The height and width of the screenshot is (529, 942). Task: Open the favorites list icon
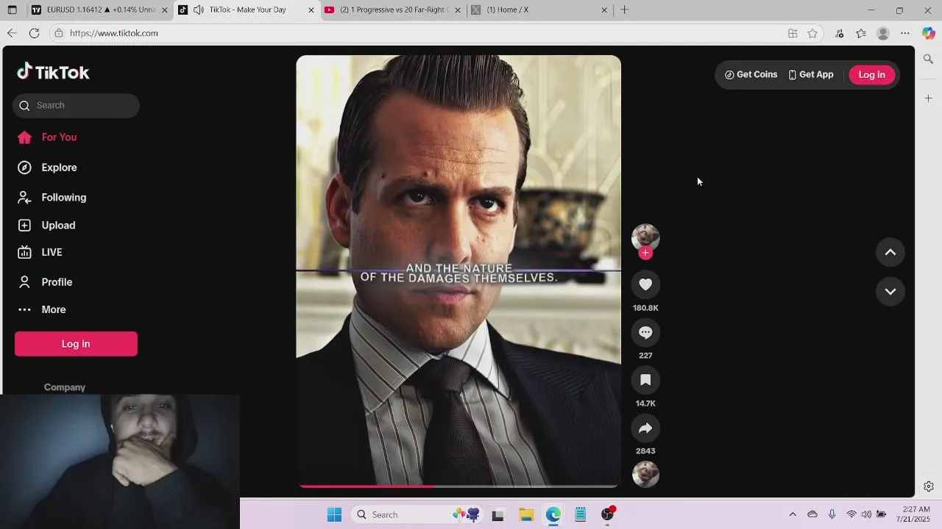(861, 33)
